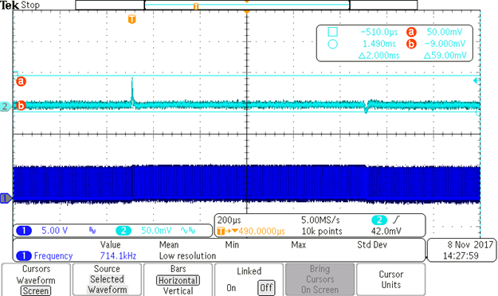Image resolution: width=498 pixels, height=296 pixels.
Task: Choose the Vertical bars option
Action: click(x=178, y=290)
